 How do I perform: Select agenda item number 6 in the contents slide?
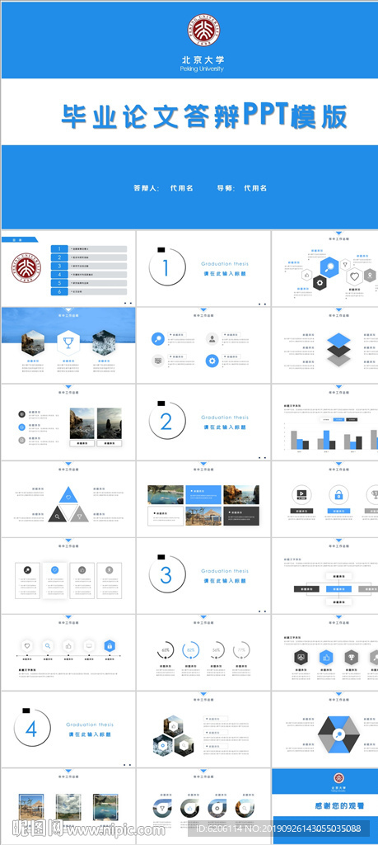89,291
